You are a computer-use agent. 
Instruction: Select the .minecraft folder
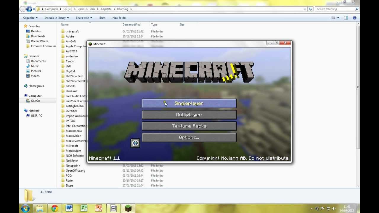pos(72,31)
